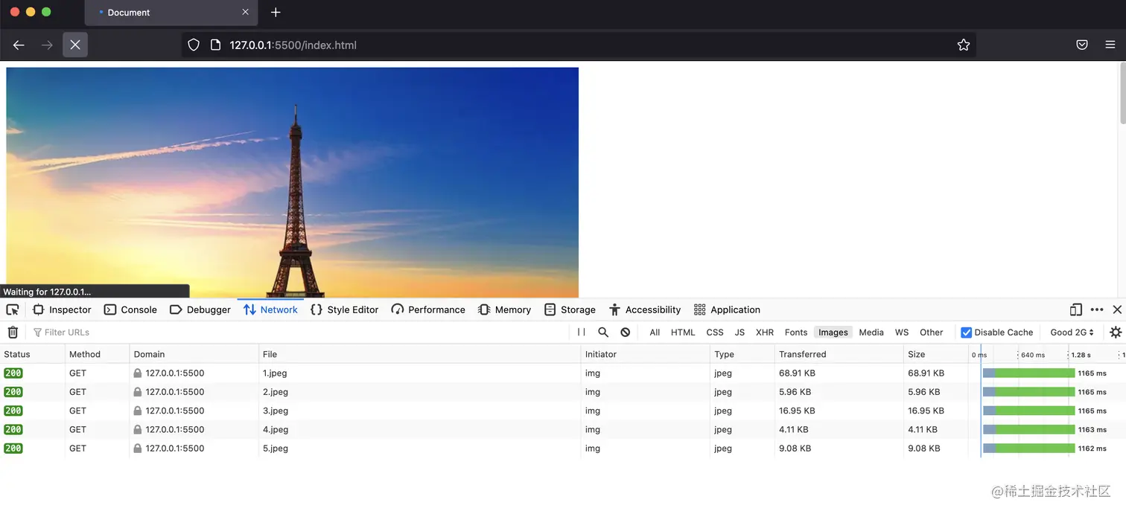Viewport: 1126px width, 514px height.
Task: Open a new tab with plus
Action: click(x=276, y=12)
